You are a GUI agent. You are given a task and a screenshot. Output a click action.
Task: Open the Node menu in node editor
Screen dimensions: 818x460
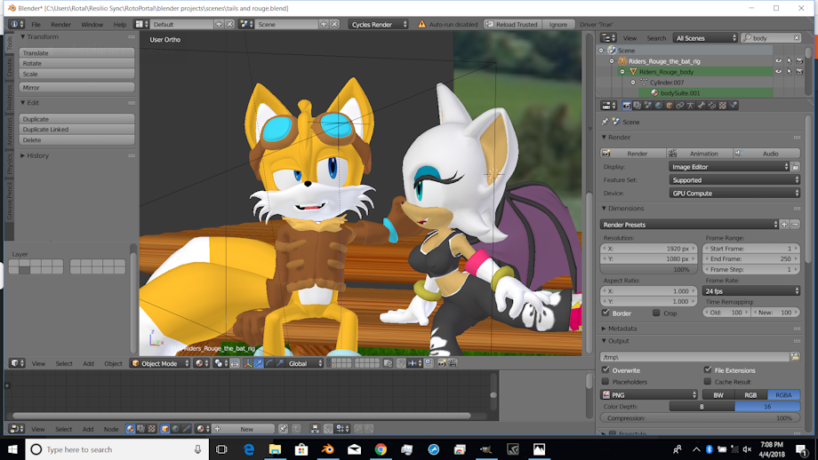pos(110,429)
